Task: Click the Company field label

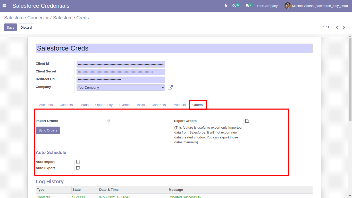Action: click(43, 87)
